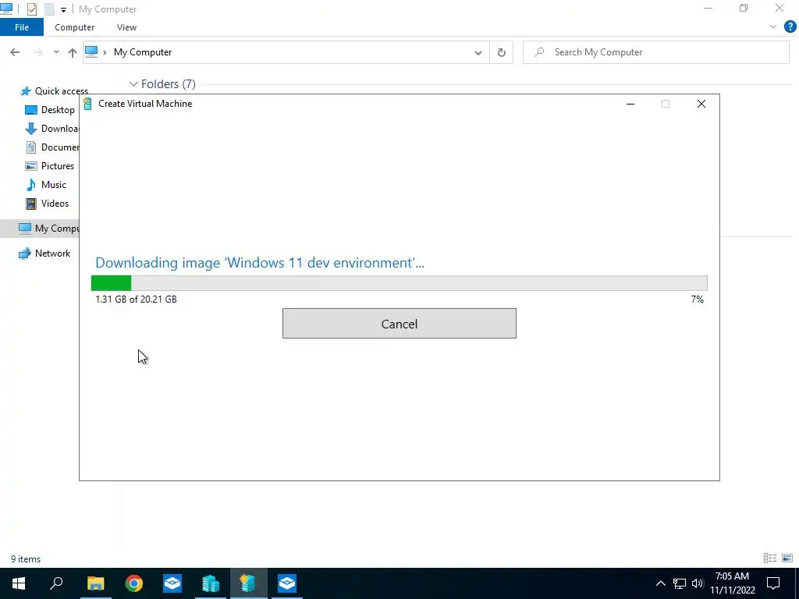
Task: Select Downloads in the navigation pane
Action: (52, 129)
